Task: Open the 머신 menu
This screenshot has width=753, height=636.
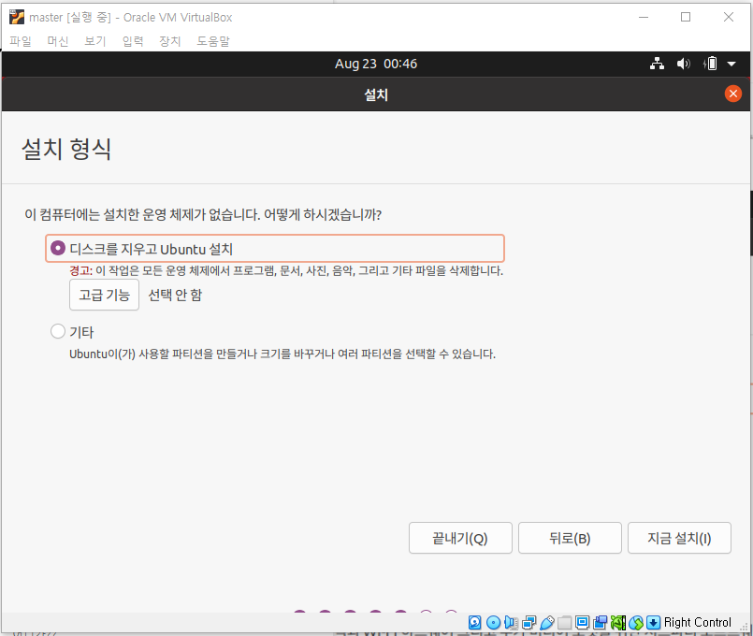Action: pyautogui.click(x=58, y=41)
